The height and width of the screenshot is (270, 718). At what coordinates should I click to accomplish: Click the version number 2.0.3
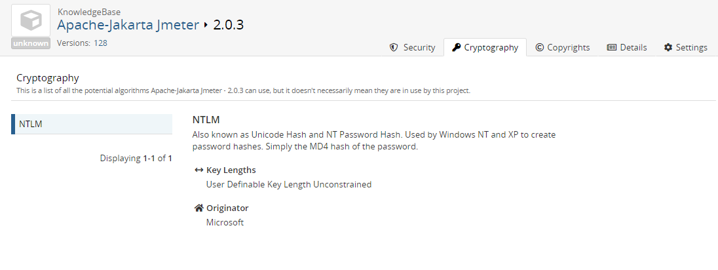coord(229,25)
